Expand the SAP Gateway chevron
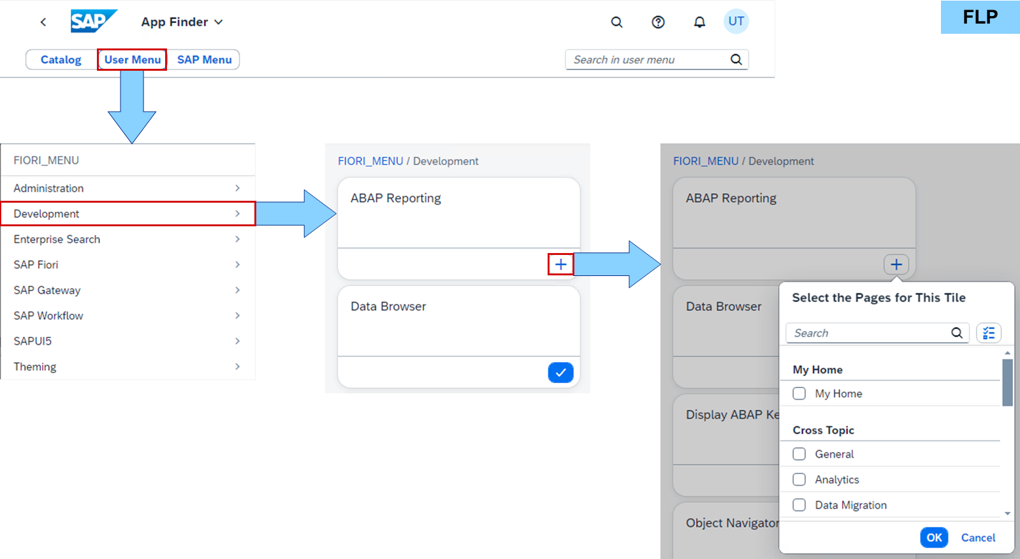Viewport: 1020px width, 559px height. (x=237, y=290)
